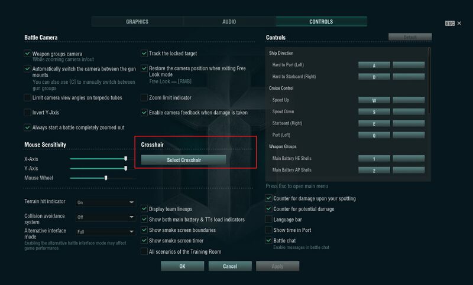Open Terrain hit indicator dropdown
Image resolution: width=473 pixels, height=285 pixels.
(x=105, y=202)
